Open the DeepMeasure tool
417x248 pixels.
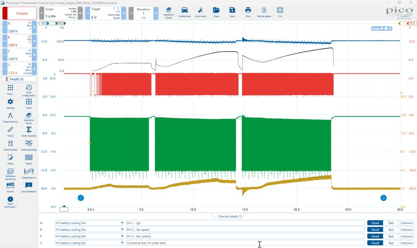coord(29,173)
